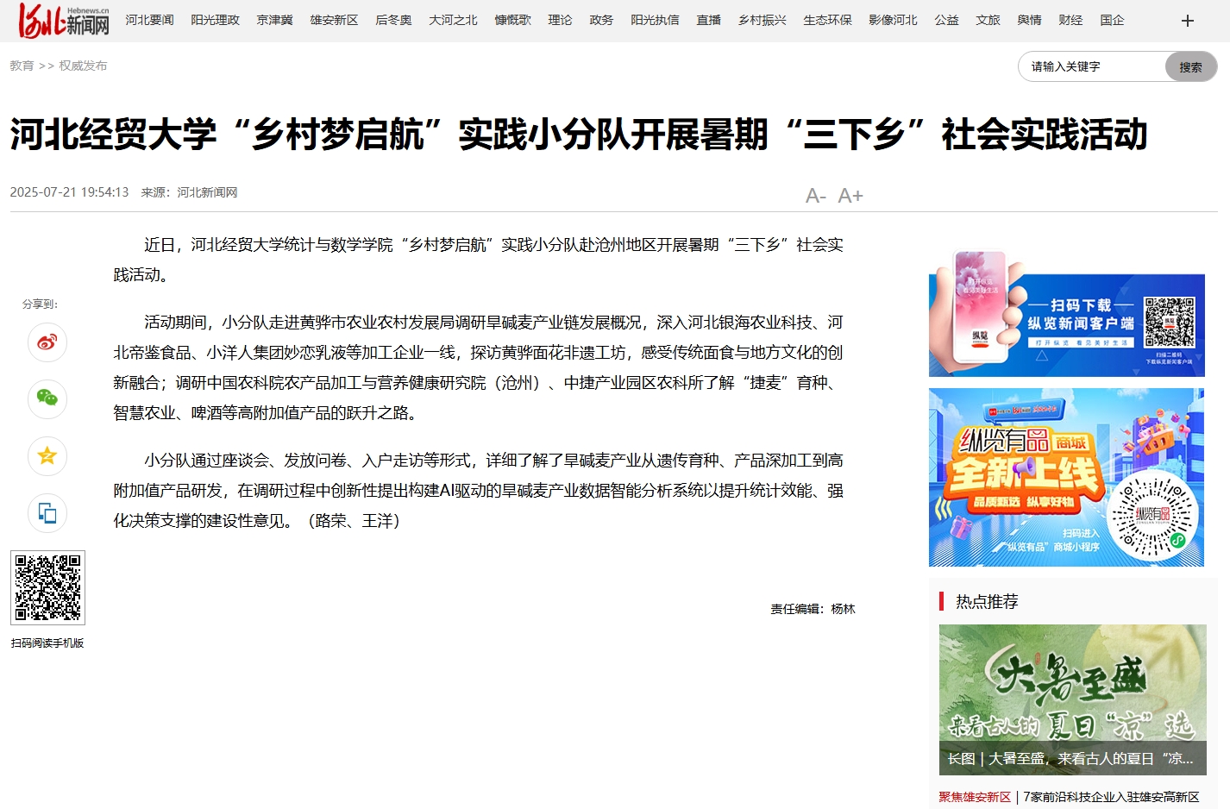Open the 大暑至盛 featured image
The width and height of the screenshot is (1230, 809).
point(1072,699)
